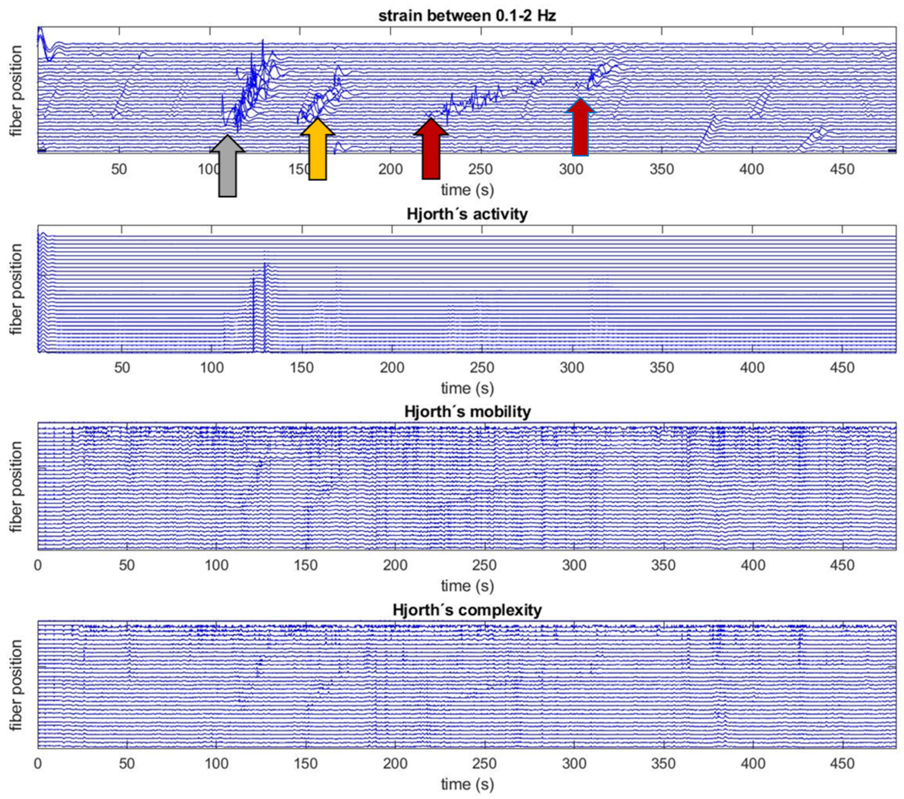The image size is (904, 799).
Task: Select the "Hjorth's complexity" plot title
Action: [467, 610]
